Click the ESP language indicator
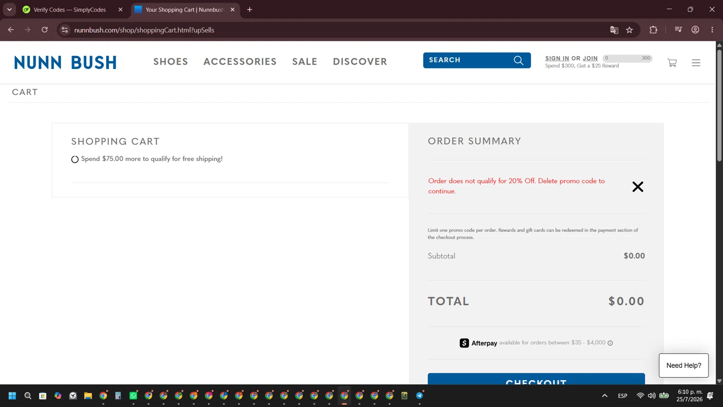Image resolution: width=723 pixels, height=407 pixels. point(623,396)
